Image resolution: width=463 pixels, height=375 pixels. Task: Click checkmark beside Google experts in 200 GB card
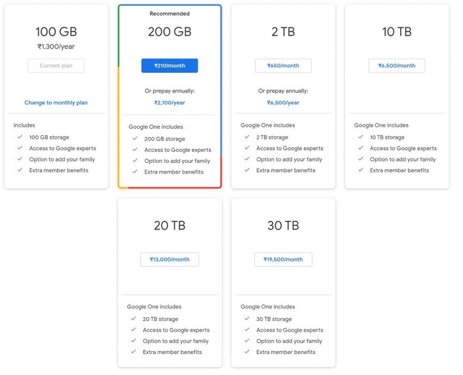pos(135,149)
